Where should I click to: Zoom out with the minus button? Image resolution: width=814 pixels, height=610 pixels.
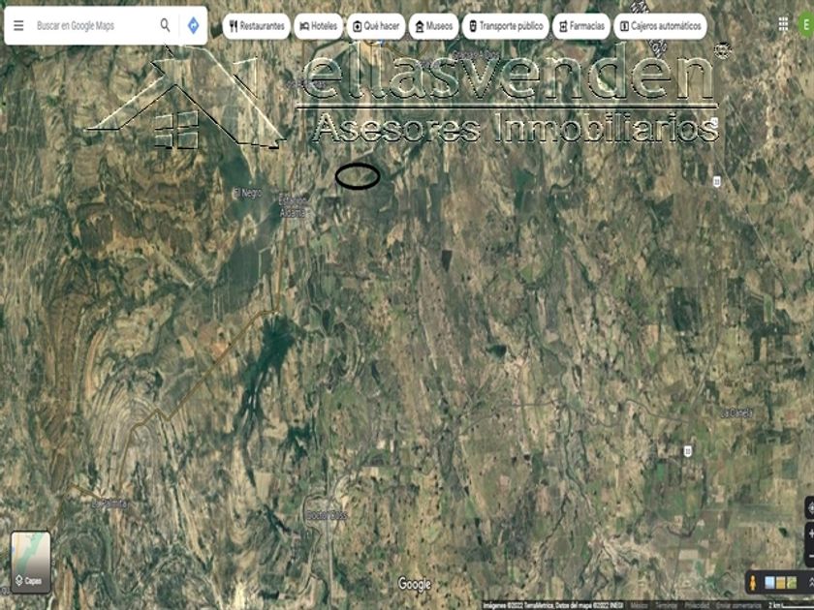(x=811, y=556)
